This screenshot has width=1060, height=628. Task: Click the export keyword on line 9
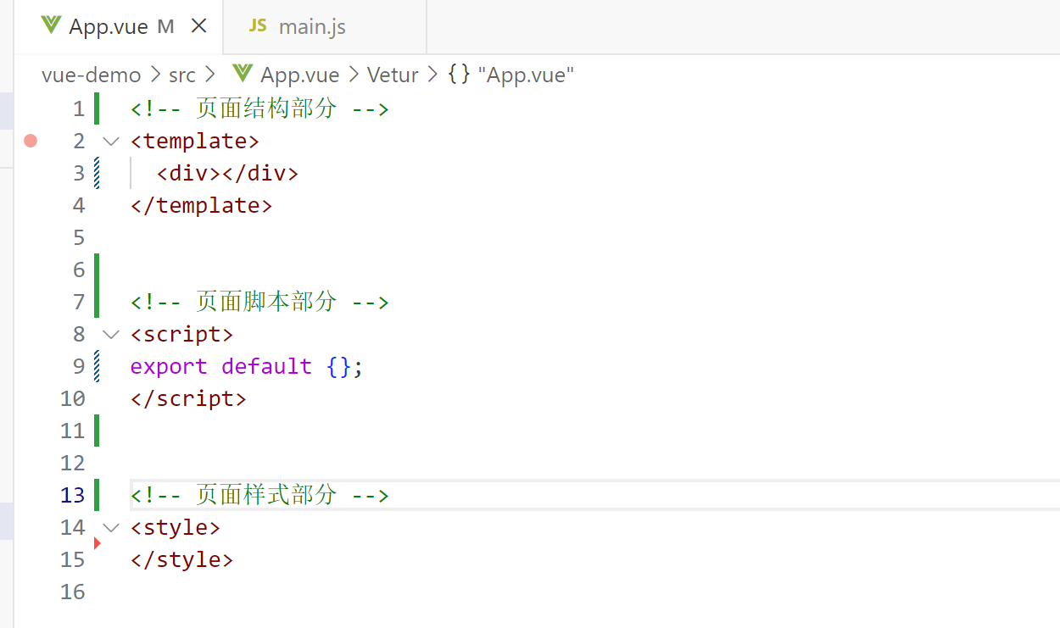click(169, 366)
